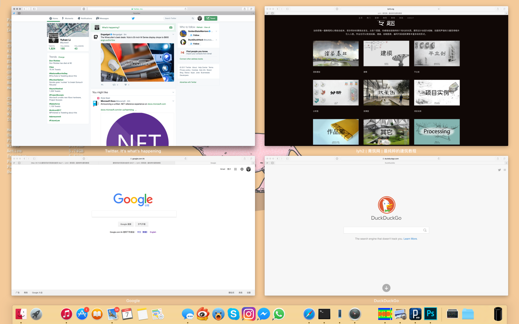Like the Engadget tweet with heart icon
The image size is (519, 324).
click(126, 85)
